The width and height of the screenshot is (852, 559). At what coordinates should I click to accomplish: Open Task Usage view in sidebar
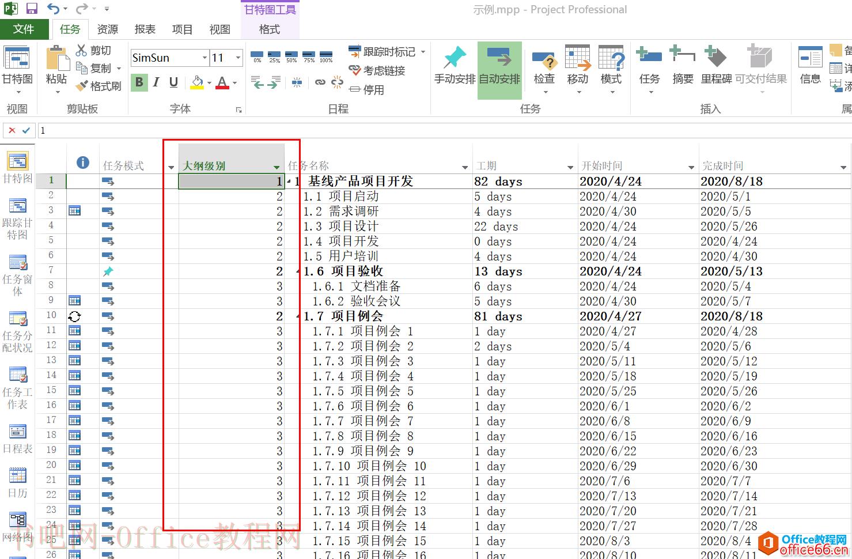18,331
